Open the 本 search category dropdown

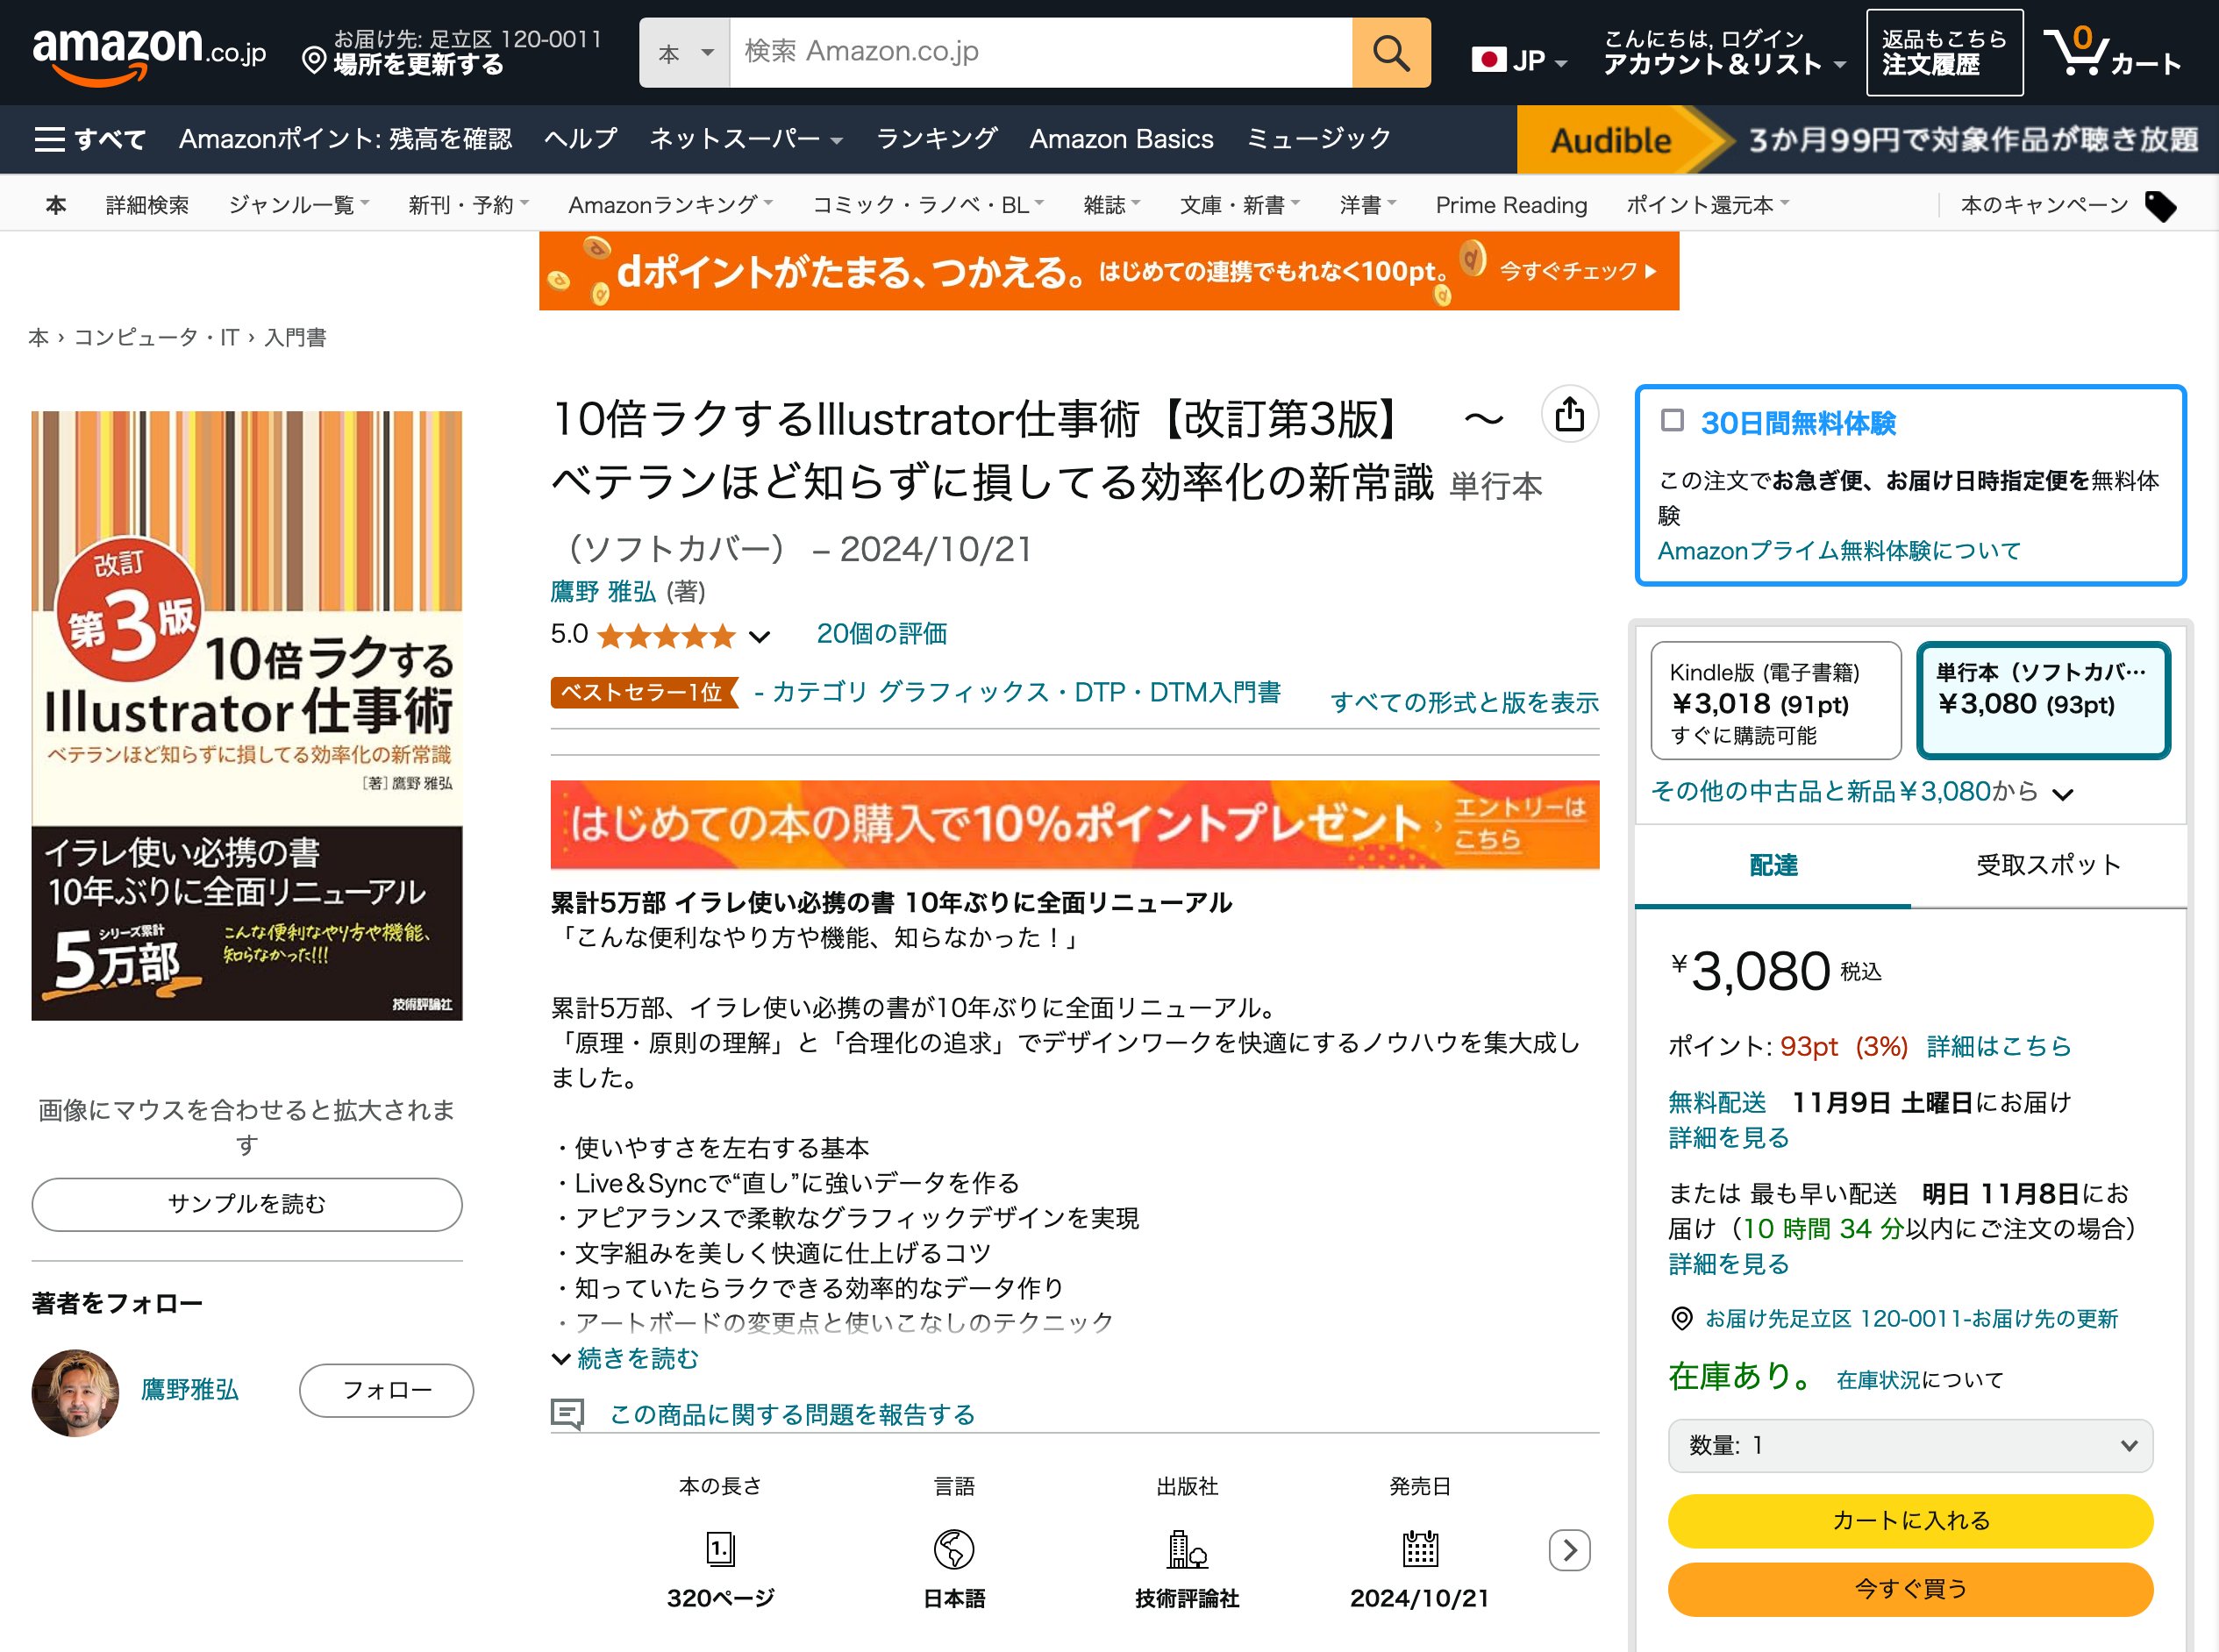[685, 52]
